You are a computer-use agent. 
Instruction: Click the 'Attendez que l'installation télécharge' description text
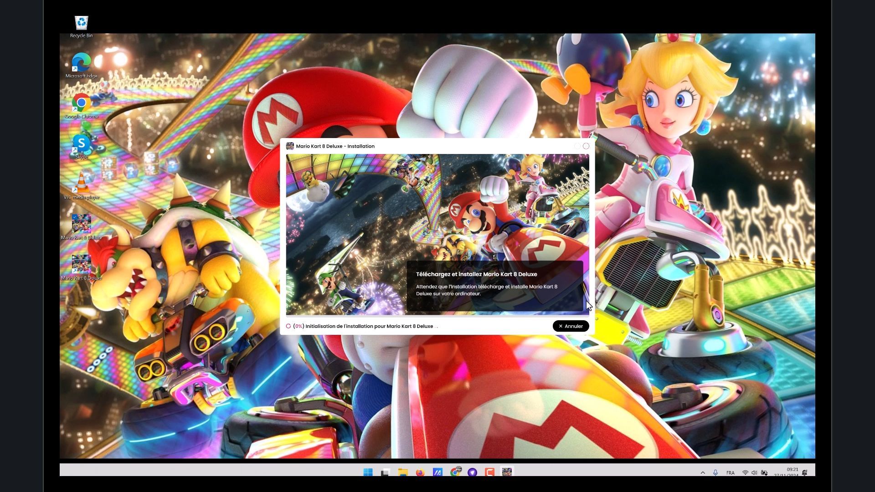(x=486, y=290)
